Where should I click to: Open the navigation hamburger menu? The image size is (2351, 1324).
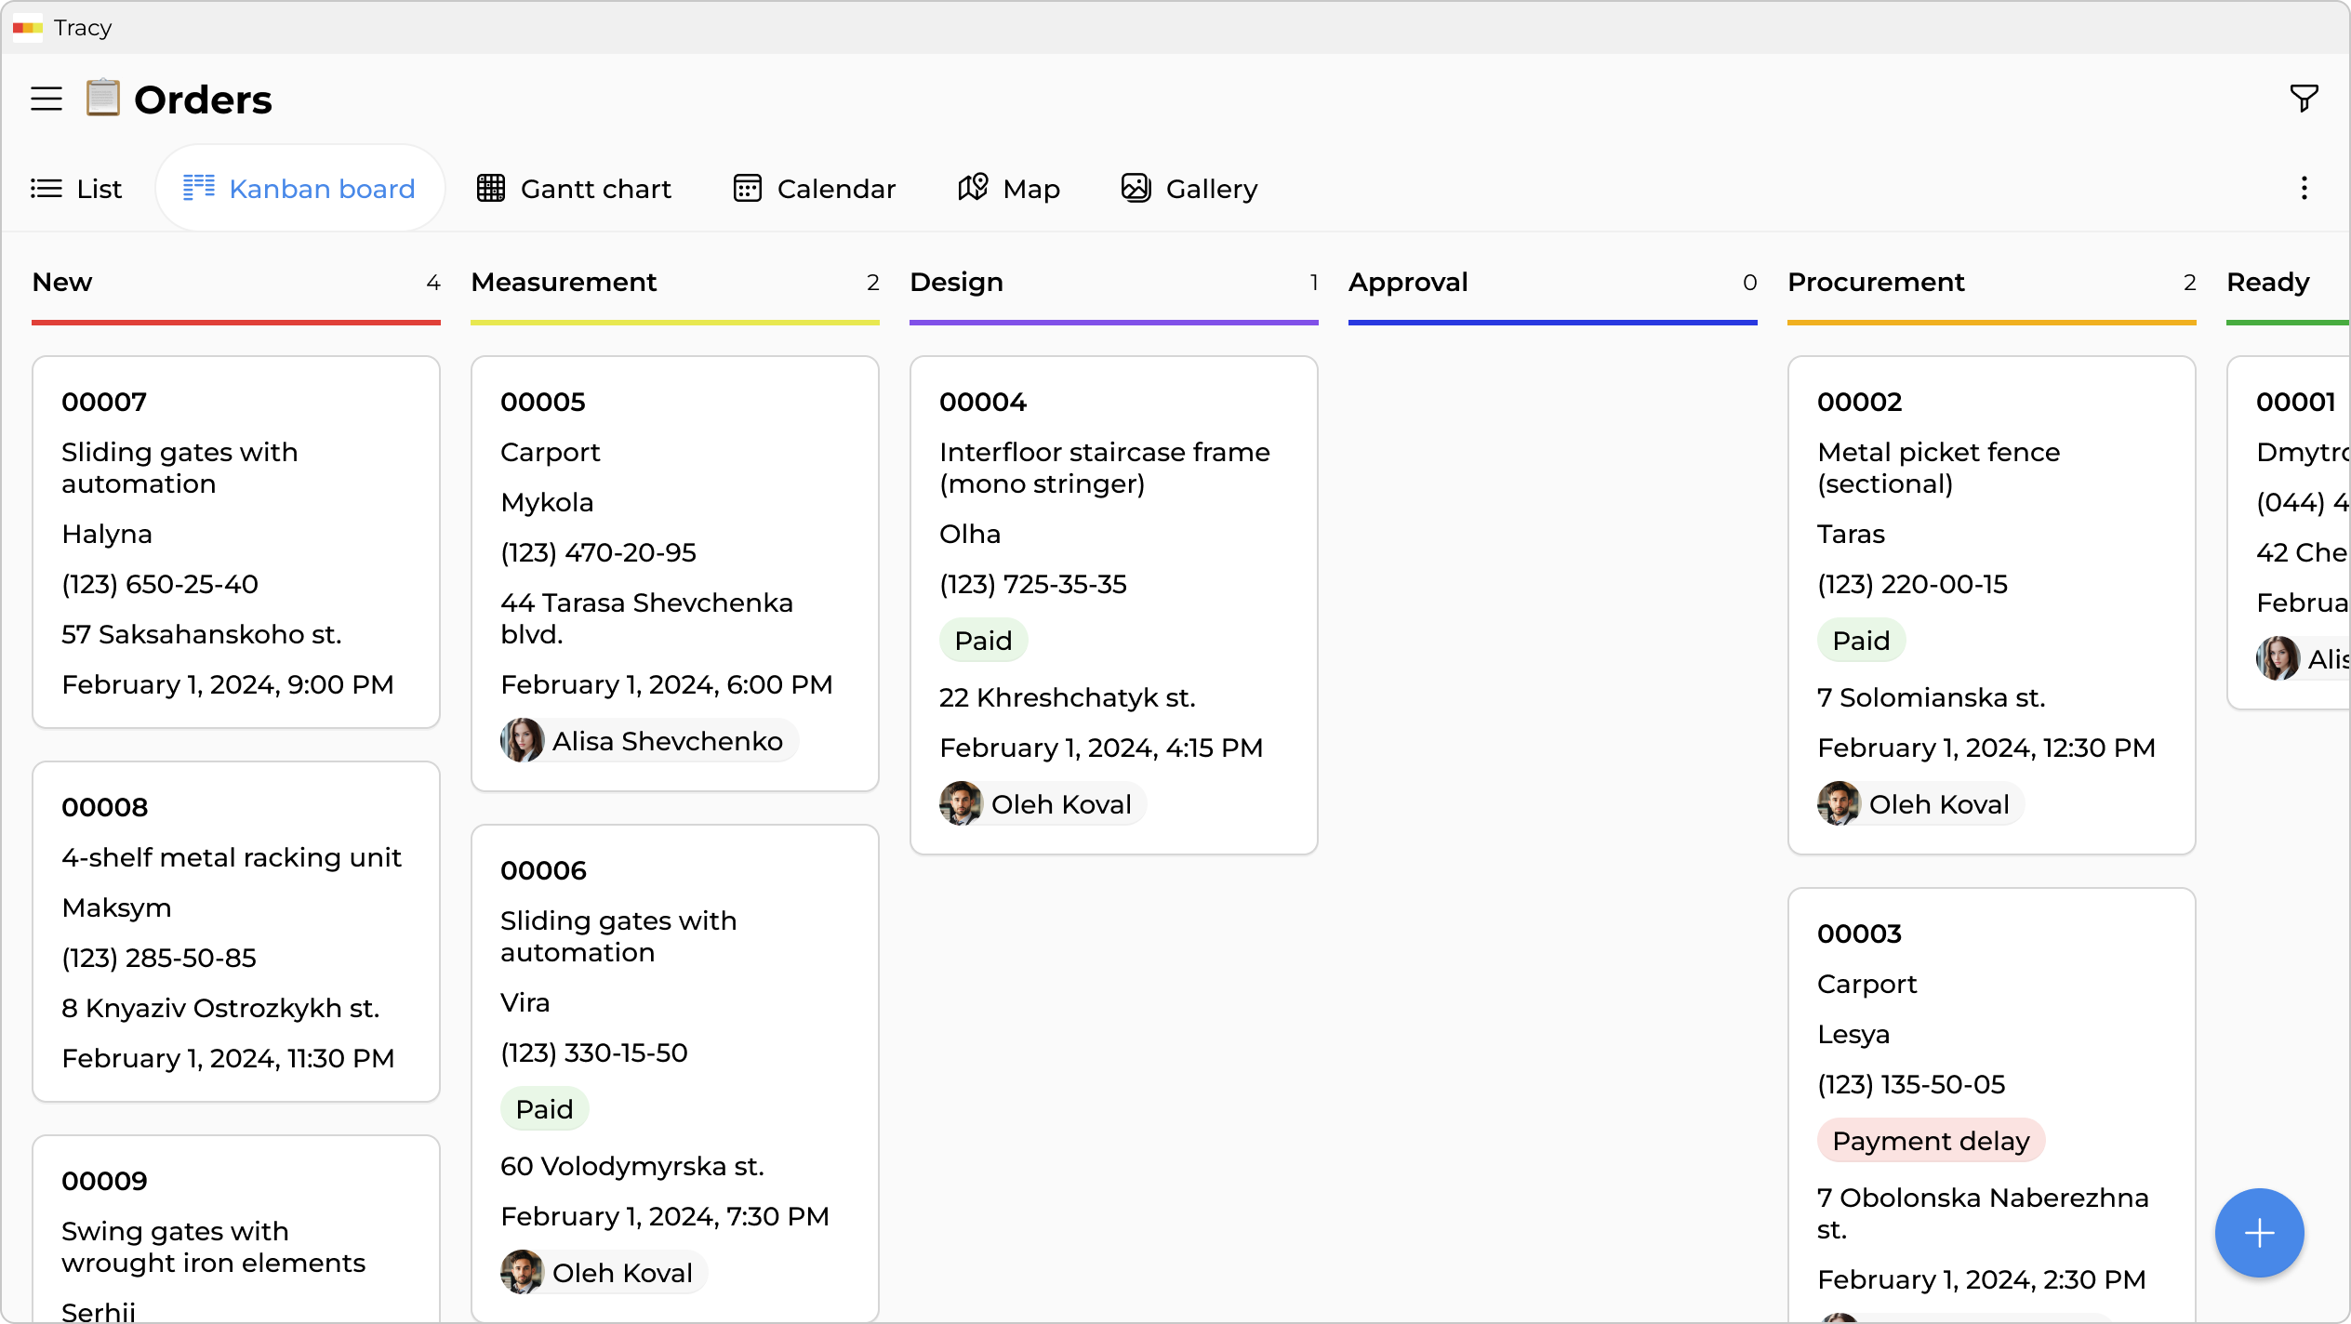click(45, 99)
